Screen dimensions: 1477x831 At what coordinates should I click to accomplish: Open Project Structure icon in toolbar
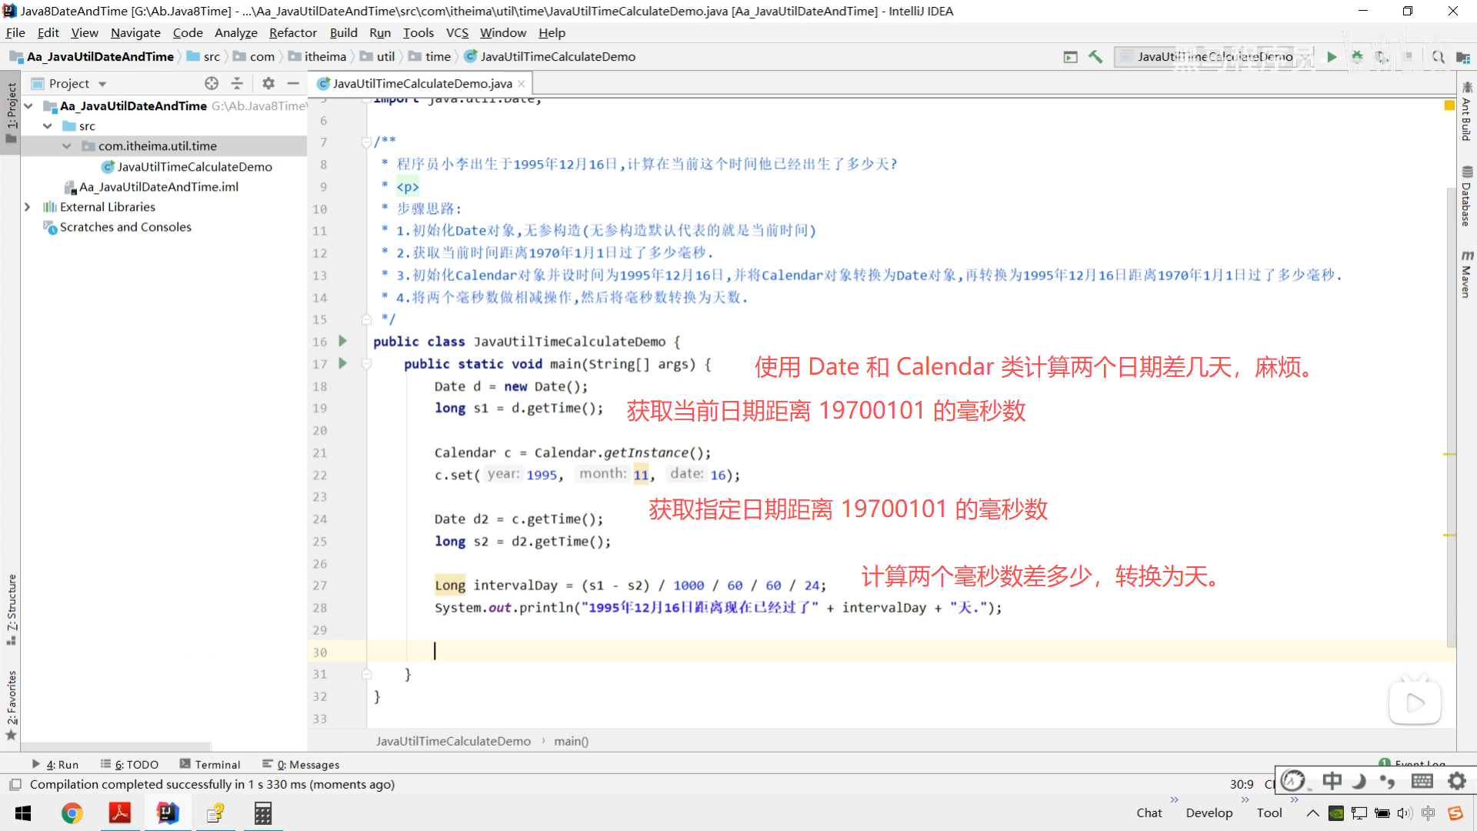pyautogui.click(x=1462, y=57)
